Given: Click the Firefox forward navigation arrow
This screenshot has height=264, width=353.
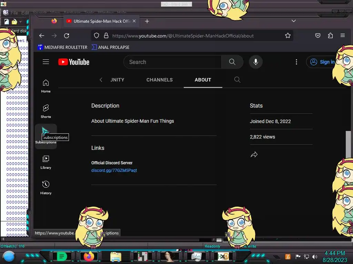Looking at the screenshot, I should (54, 36).
